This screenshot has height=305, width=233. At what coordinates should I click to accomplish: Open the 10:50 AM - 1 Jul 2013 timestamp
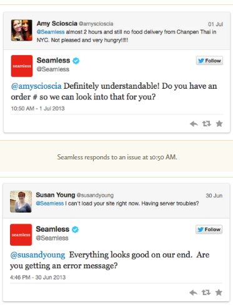click(x=37, y=109)
